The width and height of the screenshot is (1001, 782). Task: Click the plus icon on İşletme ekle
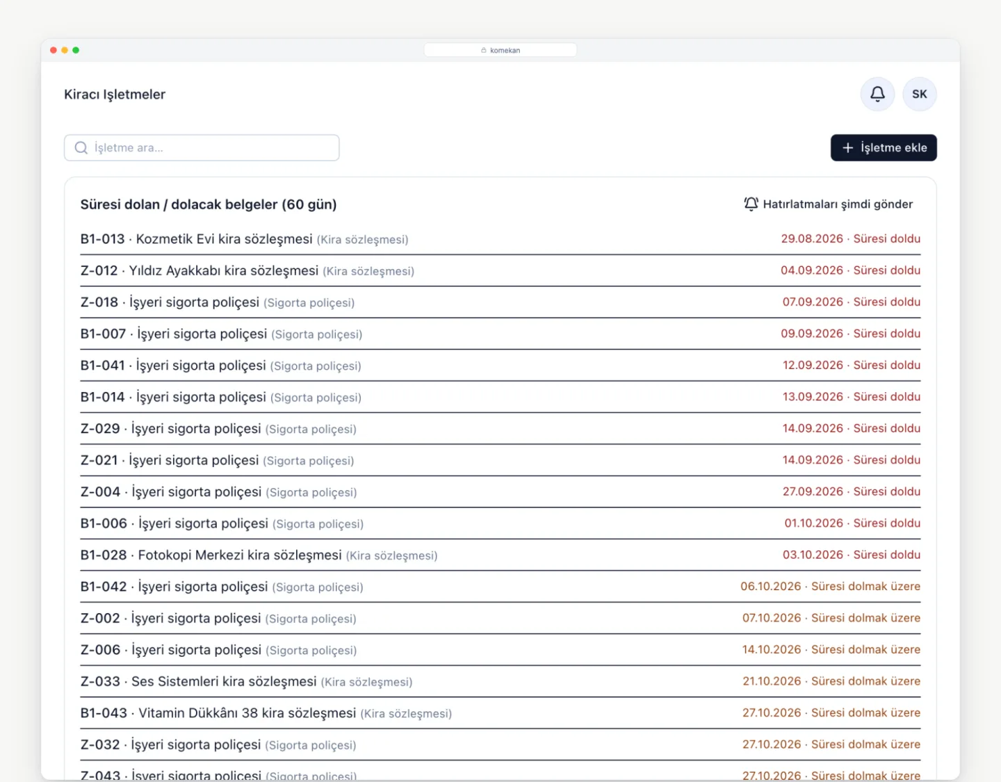point(847,148)
